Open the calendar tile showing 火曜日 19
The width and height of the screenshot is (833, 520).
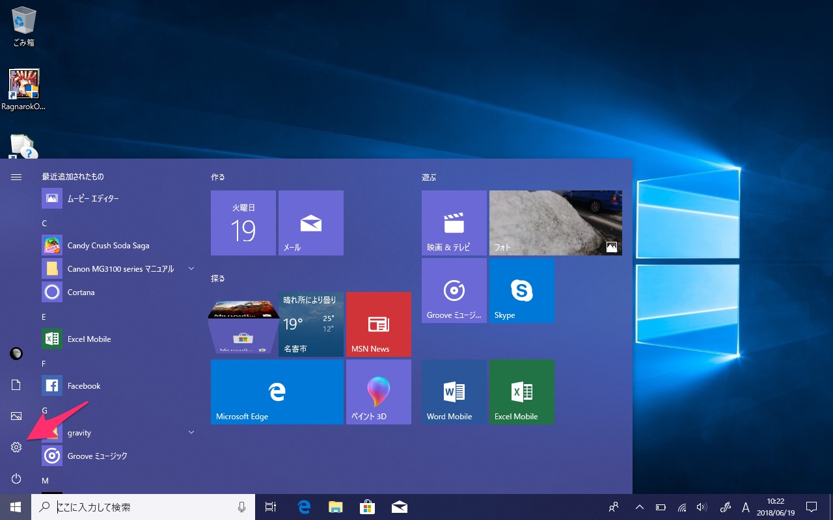(243, 223)
